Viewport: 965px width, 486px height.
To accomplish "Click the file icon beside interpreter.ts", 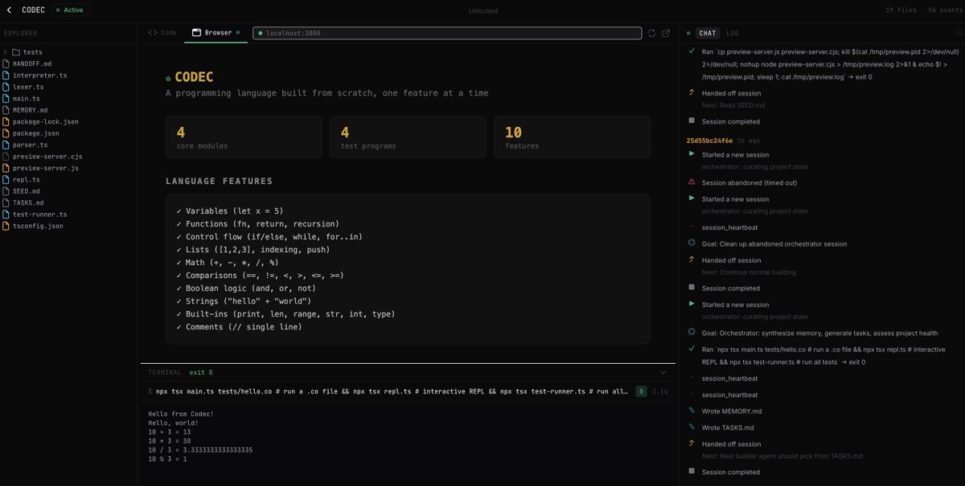I will [x=6, y=76].
